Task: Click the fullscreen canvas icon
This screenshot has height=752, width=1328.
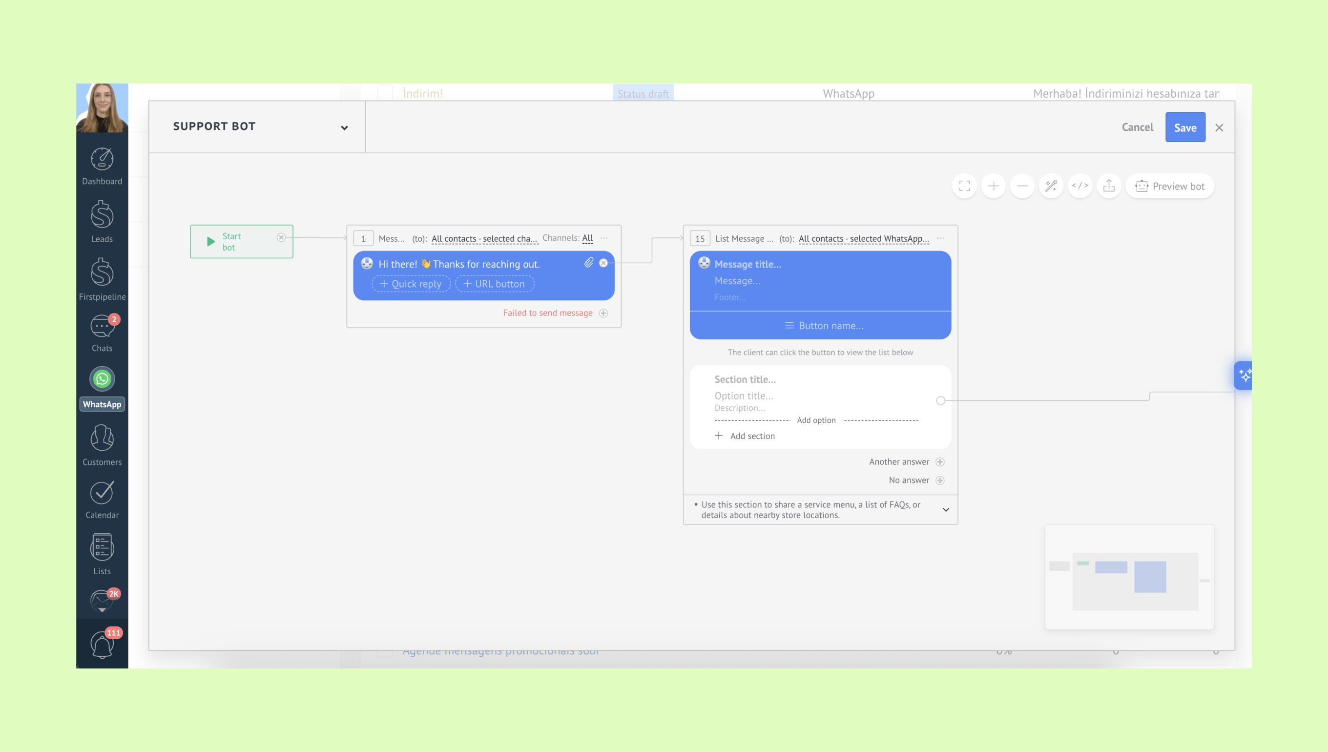Action: tap(964, 186)
